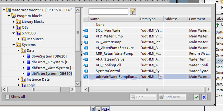The height and width of the screenshot is (111, 223).
Task: Click the WaterTreatmentPLC device icon
Action: click(x=9, y=10)
